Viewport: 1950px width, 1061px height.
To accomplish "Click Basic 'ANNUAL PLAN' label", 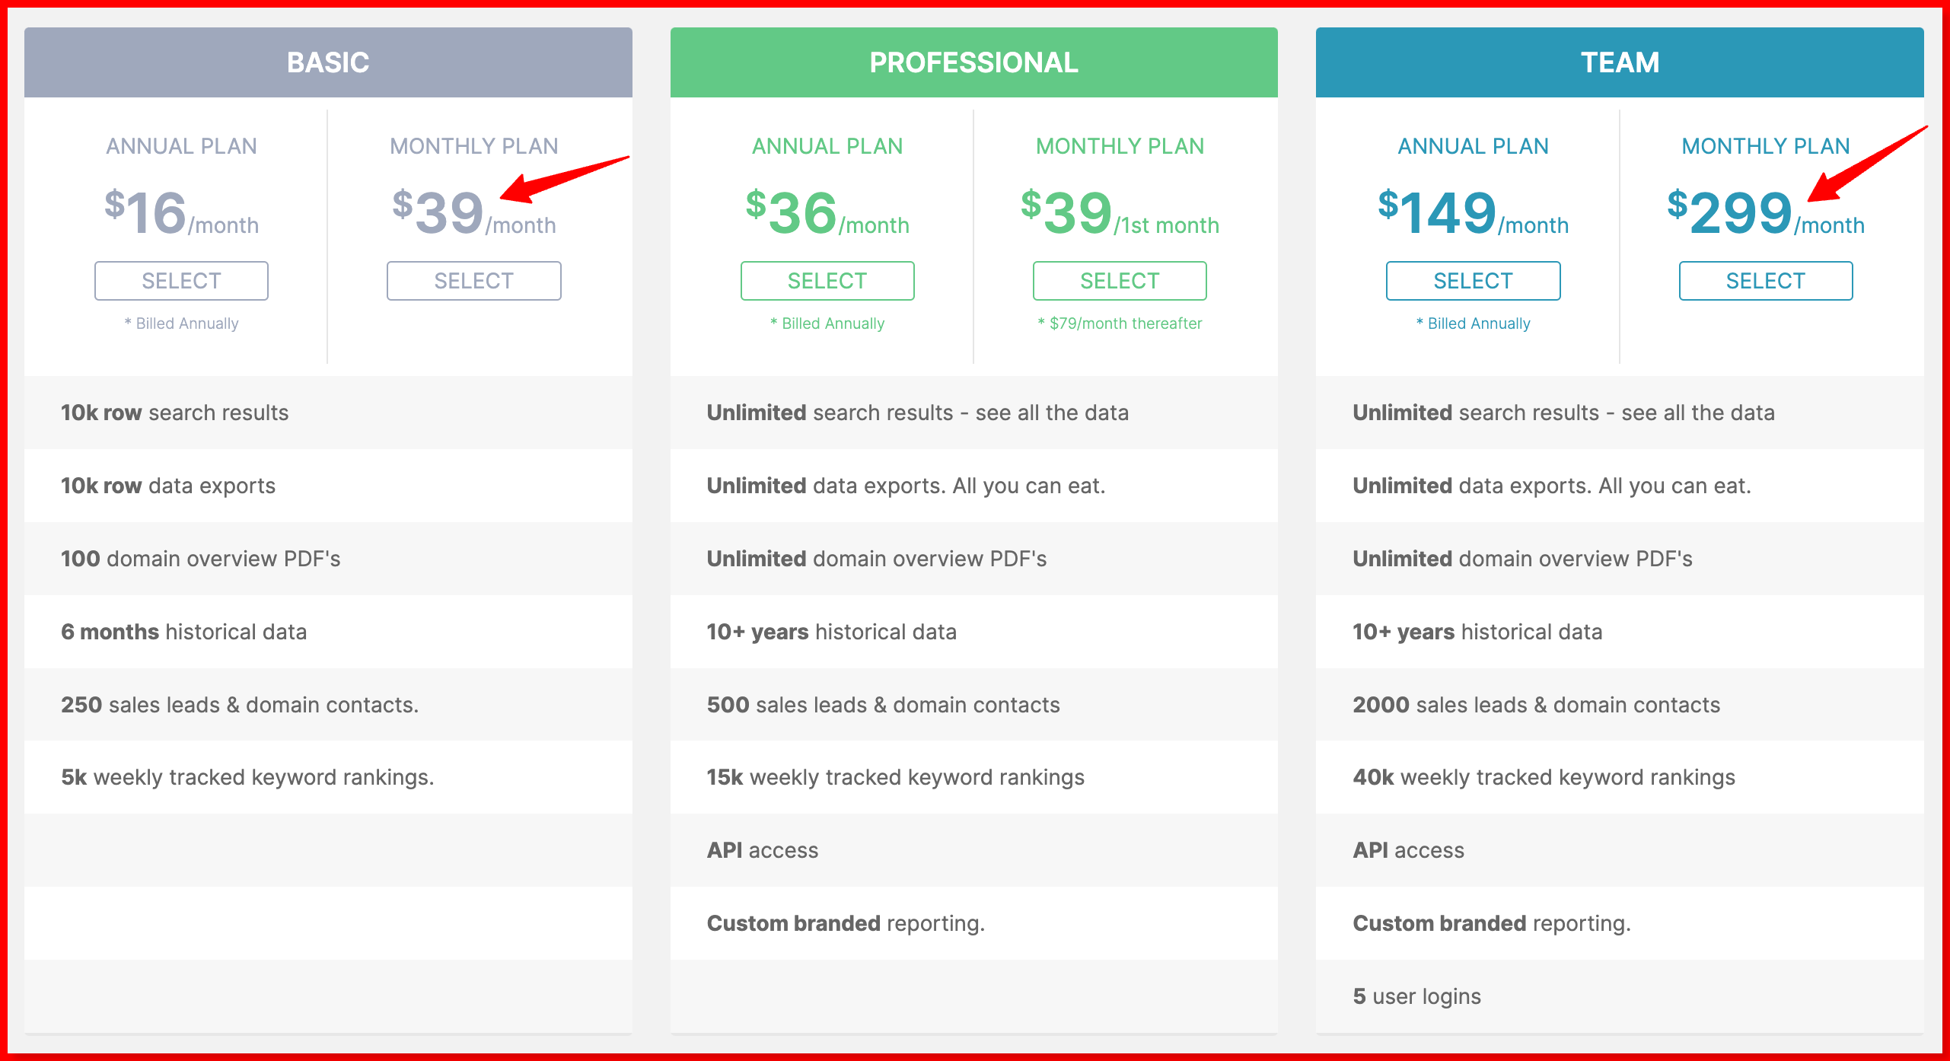I will (x=181, y=146).
